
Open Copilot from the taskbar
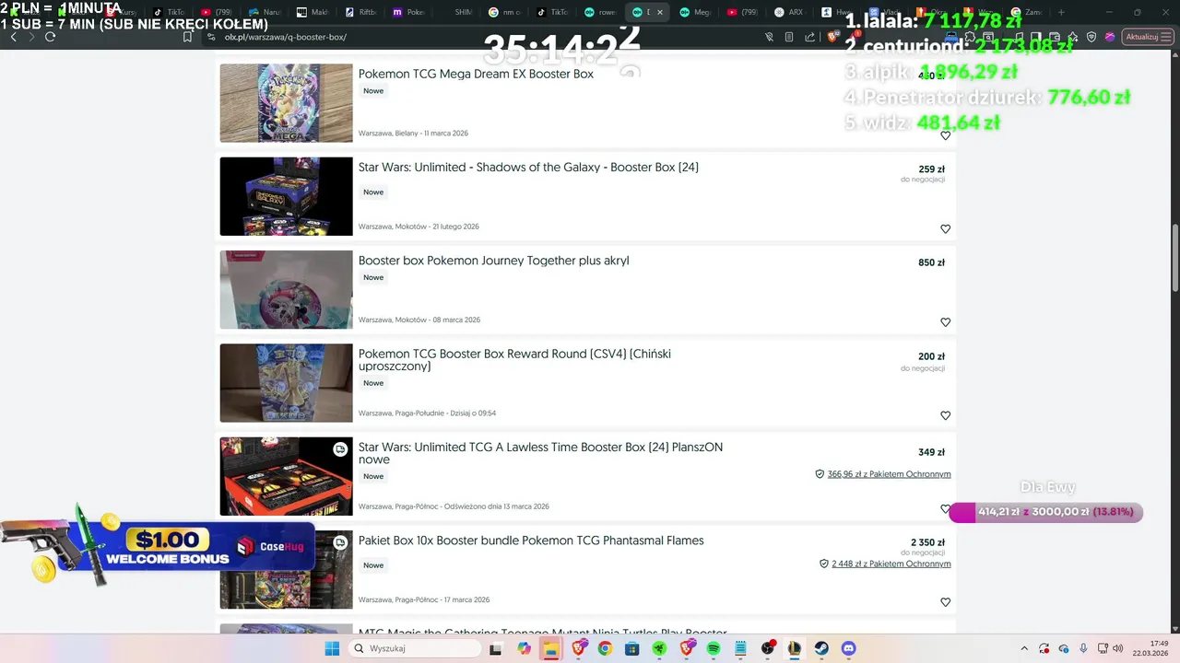click(524, 649)
